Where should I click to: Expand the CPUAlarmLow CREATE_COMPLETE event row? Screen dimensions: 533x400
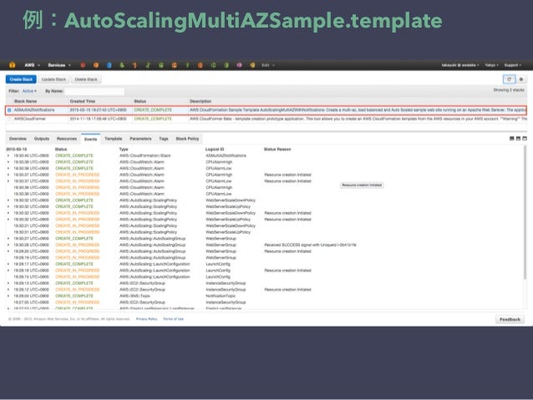click(x=8, y=168)
